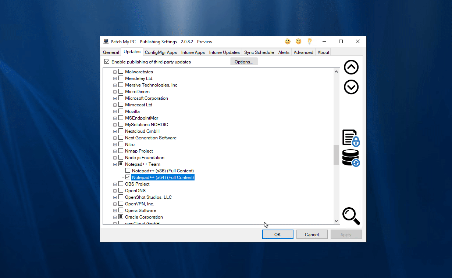Select the MSEndpointMgr row text
This screenshot has height=278, width=452.
tap(142, 118)
